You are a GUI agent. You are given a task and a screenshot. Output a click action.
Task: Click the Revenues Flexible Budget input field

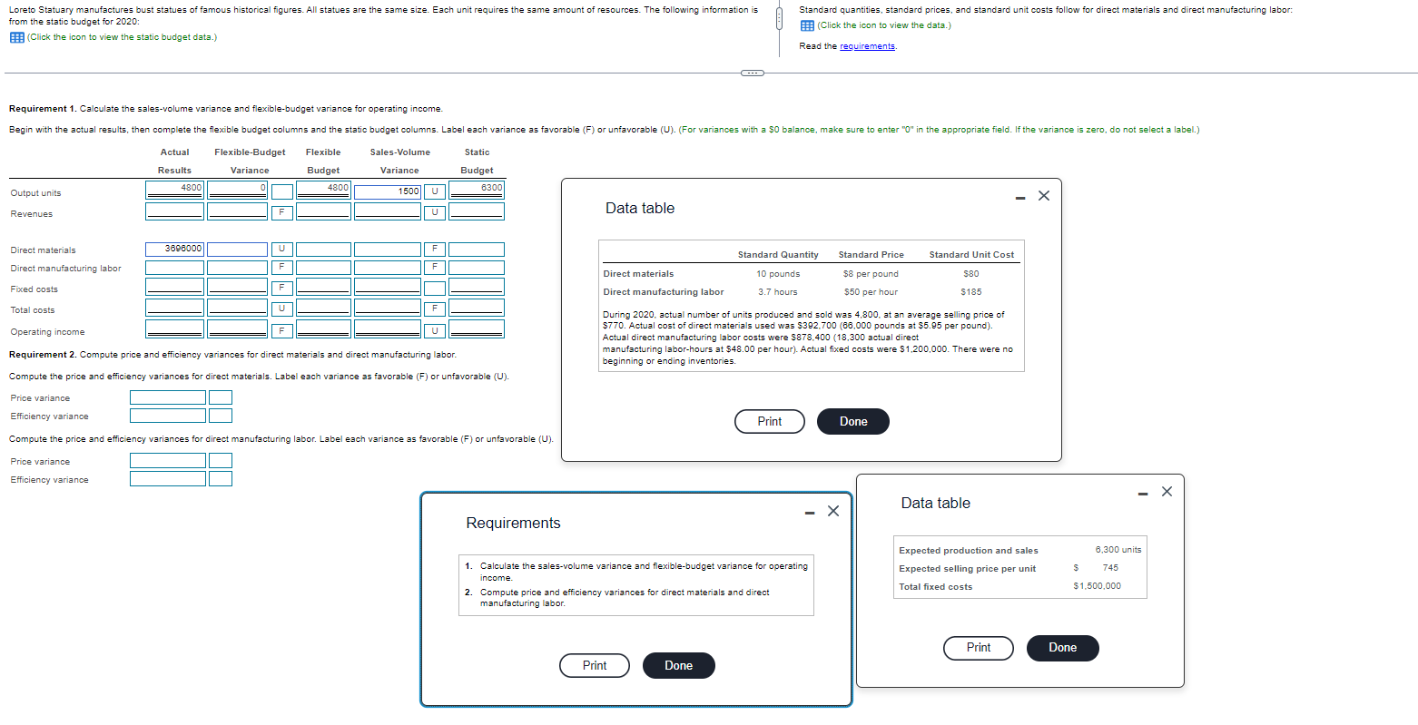[x=323, y=211]
